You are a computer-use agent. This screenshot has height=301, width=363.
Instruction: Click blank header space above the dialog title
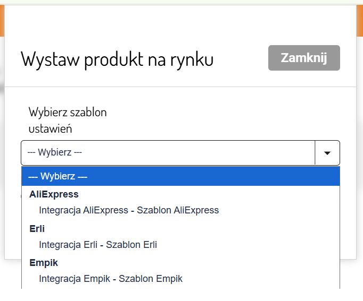pos(180,24)
